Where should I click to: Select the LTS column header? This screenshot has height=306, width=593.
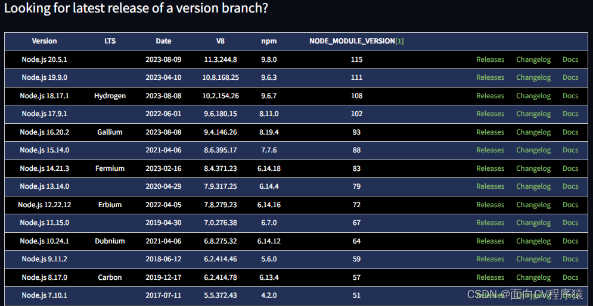pos(110,41)
